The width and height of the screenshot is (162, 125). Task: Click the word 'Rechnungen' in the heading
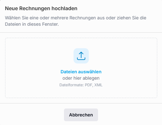(x=35, y=8)
